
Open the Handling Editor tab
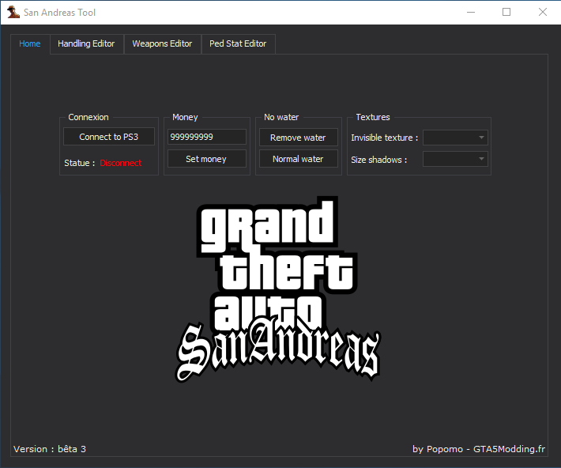pos(86,43)
